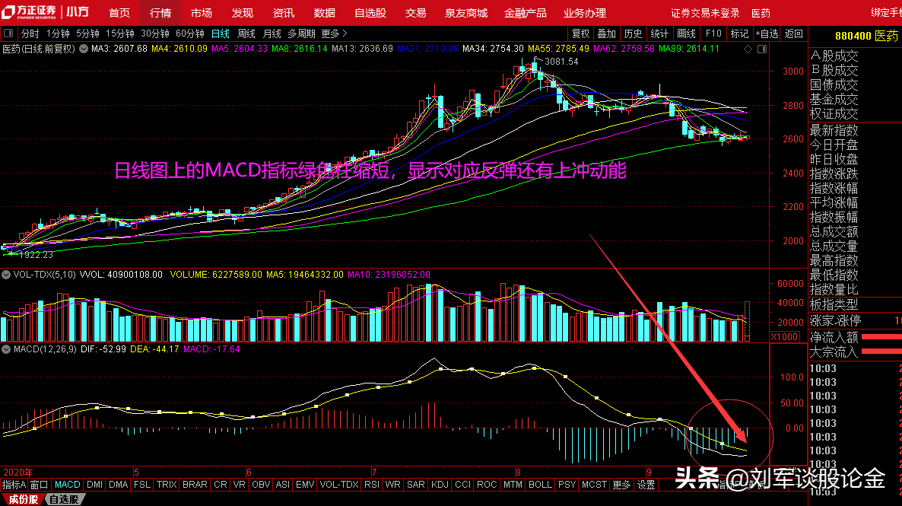Click the X1000 volume unit label
This screenshot has width=902, height=506.
(x=785, y=337)
